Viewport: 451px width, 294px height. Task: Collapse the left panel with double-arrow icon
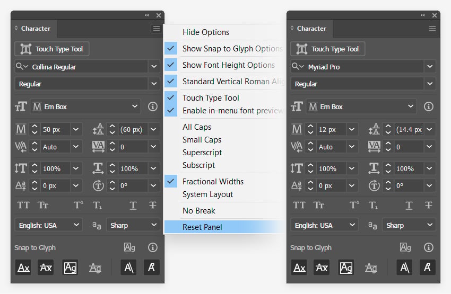(147, 15)
